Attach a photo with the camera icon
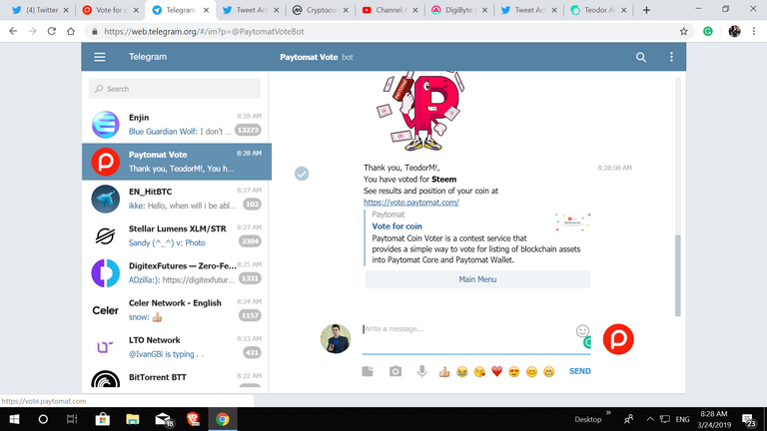 tap(395, 371)
